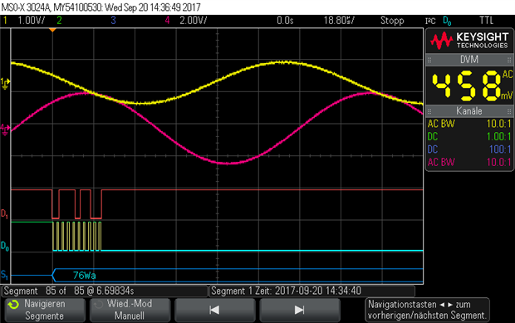Click the orange trigger position marker

pos(52,30)
